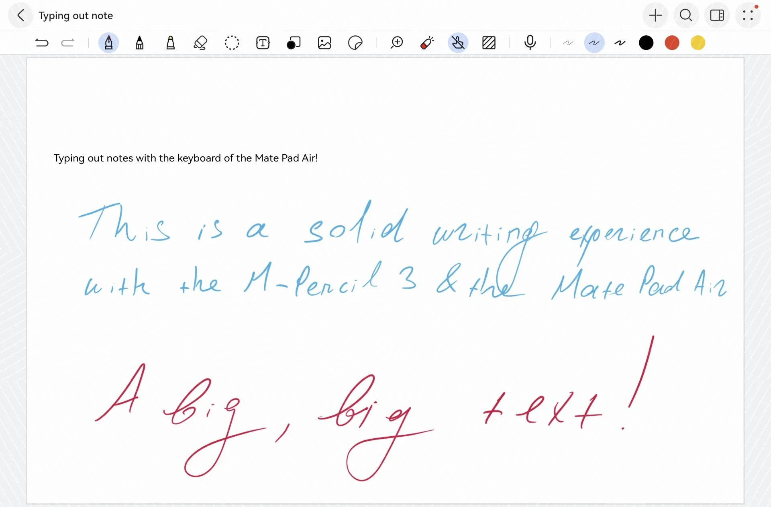771x507 pixels.
Task: Redo the last action
Action: pyautogui.click(x=68, y=43)
